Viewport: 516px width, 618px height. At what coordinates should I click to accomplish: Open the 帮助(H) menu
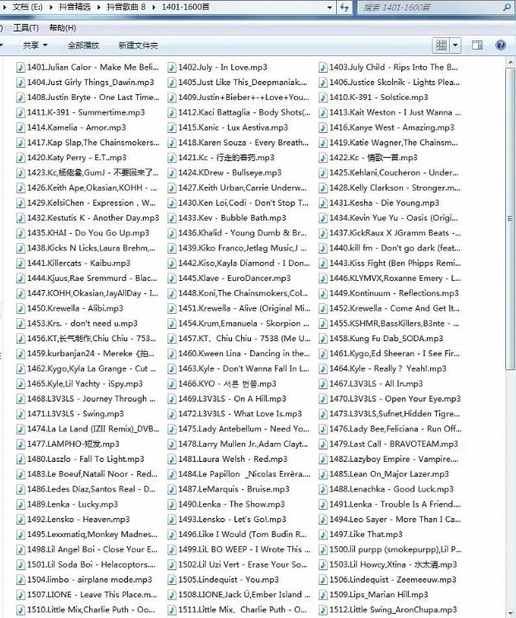63,28
